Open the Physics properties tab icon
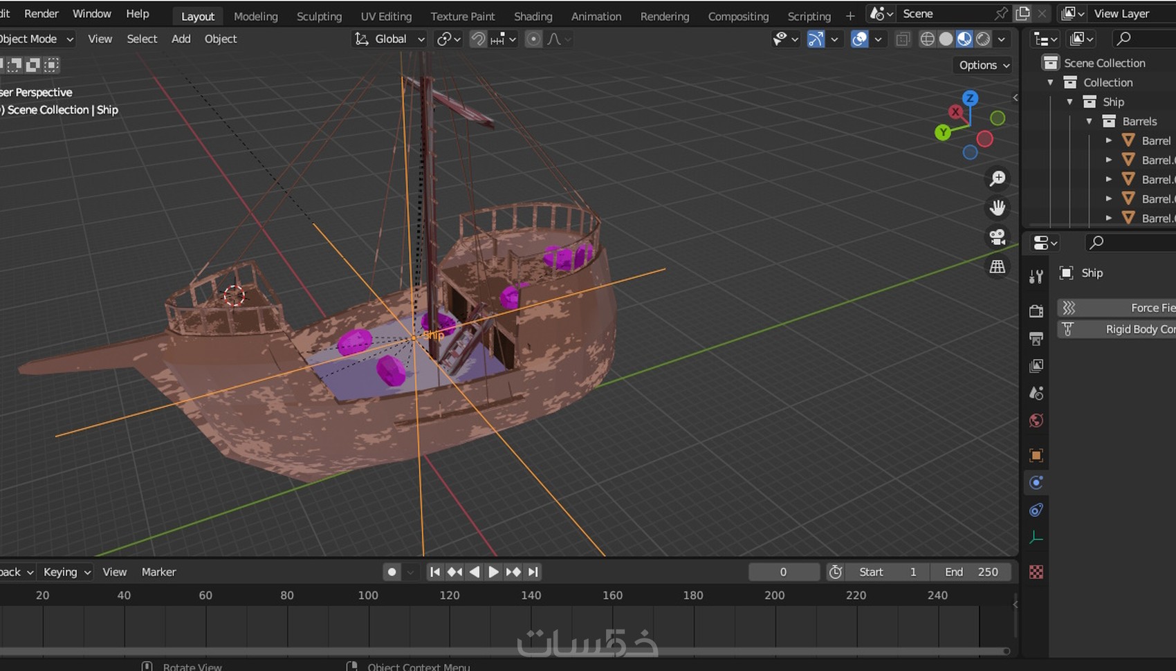Viewport: 1176px width, 671px height. tap(1036, 483)
